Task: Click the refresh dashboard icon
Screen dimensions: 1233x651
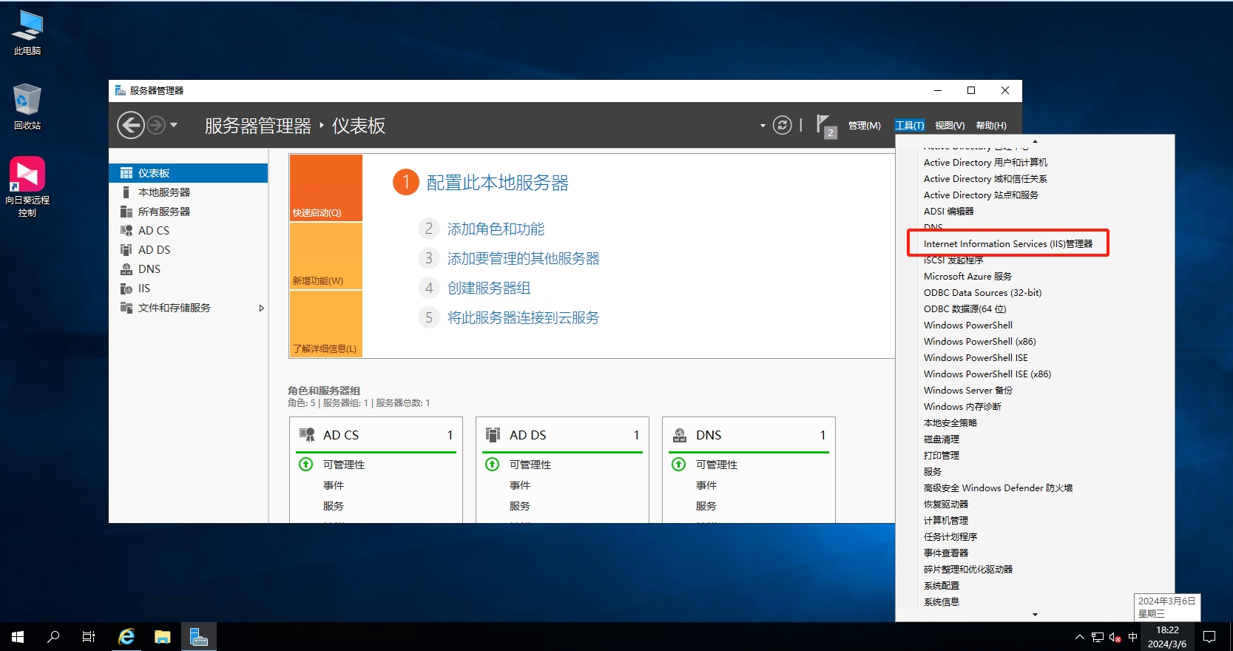Action: [782, 125]
